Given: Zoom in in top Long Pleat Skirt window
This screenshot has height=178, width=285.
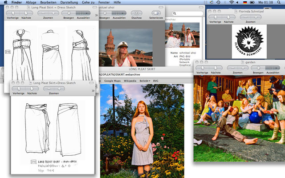Looking at the screenshot, I should coord(53,13).
